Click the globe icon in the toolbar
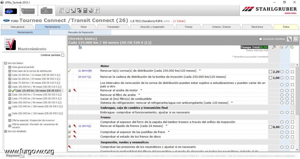The height and width of the screenshot is (159, 300). (x=91, y=11)
